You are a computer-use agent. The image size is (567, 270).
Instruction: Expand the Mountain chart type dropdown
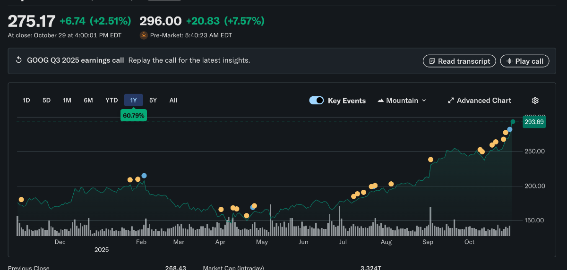click(x=402, y=101)
